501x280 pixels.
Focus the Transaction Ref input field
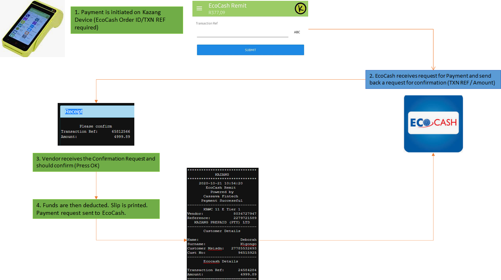(x=242, y=33)
